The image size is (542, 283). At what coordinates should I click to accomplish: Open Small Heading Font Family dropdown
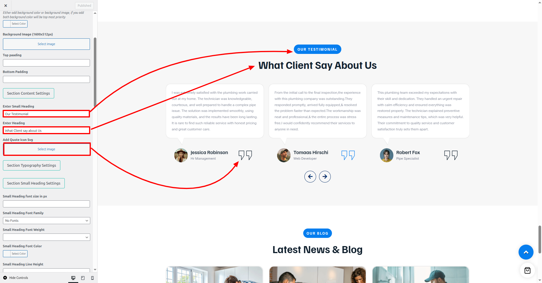coord(46,221)
